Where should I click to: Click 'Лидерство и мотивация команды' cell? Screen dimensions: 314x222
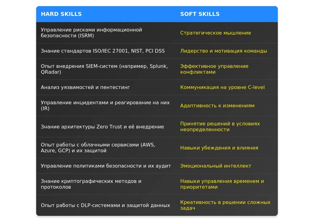coord(227,51)
